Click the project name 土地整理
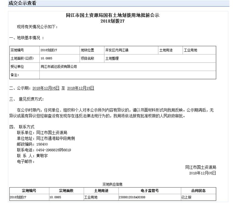The image size is (233, 209). [x=112, y=59]
